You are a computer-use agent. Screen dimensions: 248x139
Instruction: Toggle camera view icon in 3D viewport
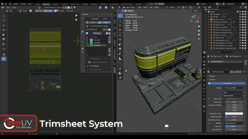(199, 35)
